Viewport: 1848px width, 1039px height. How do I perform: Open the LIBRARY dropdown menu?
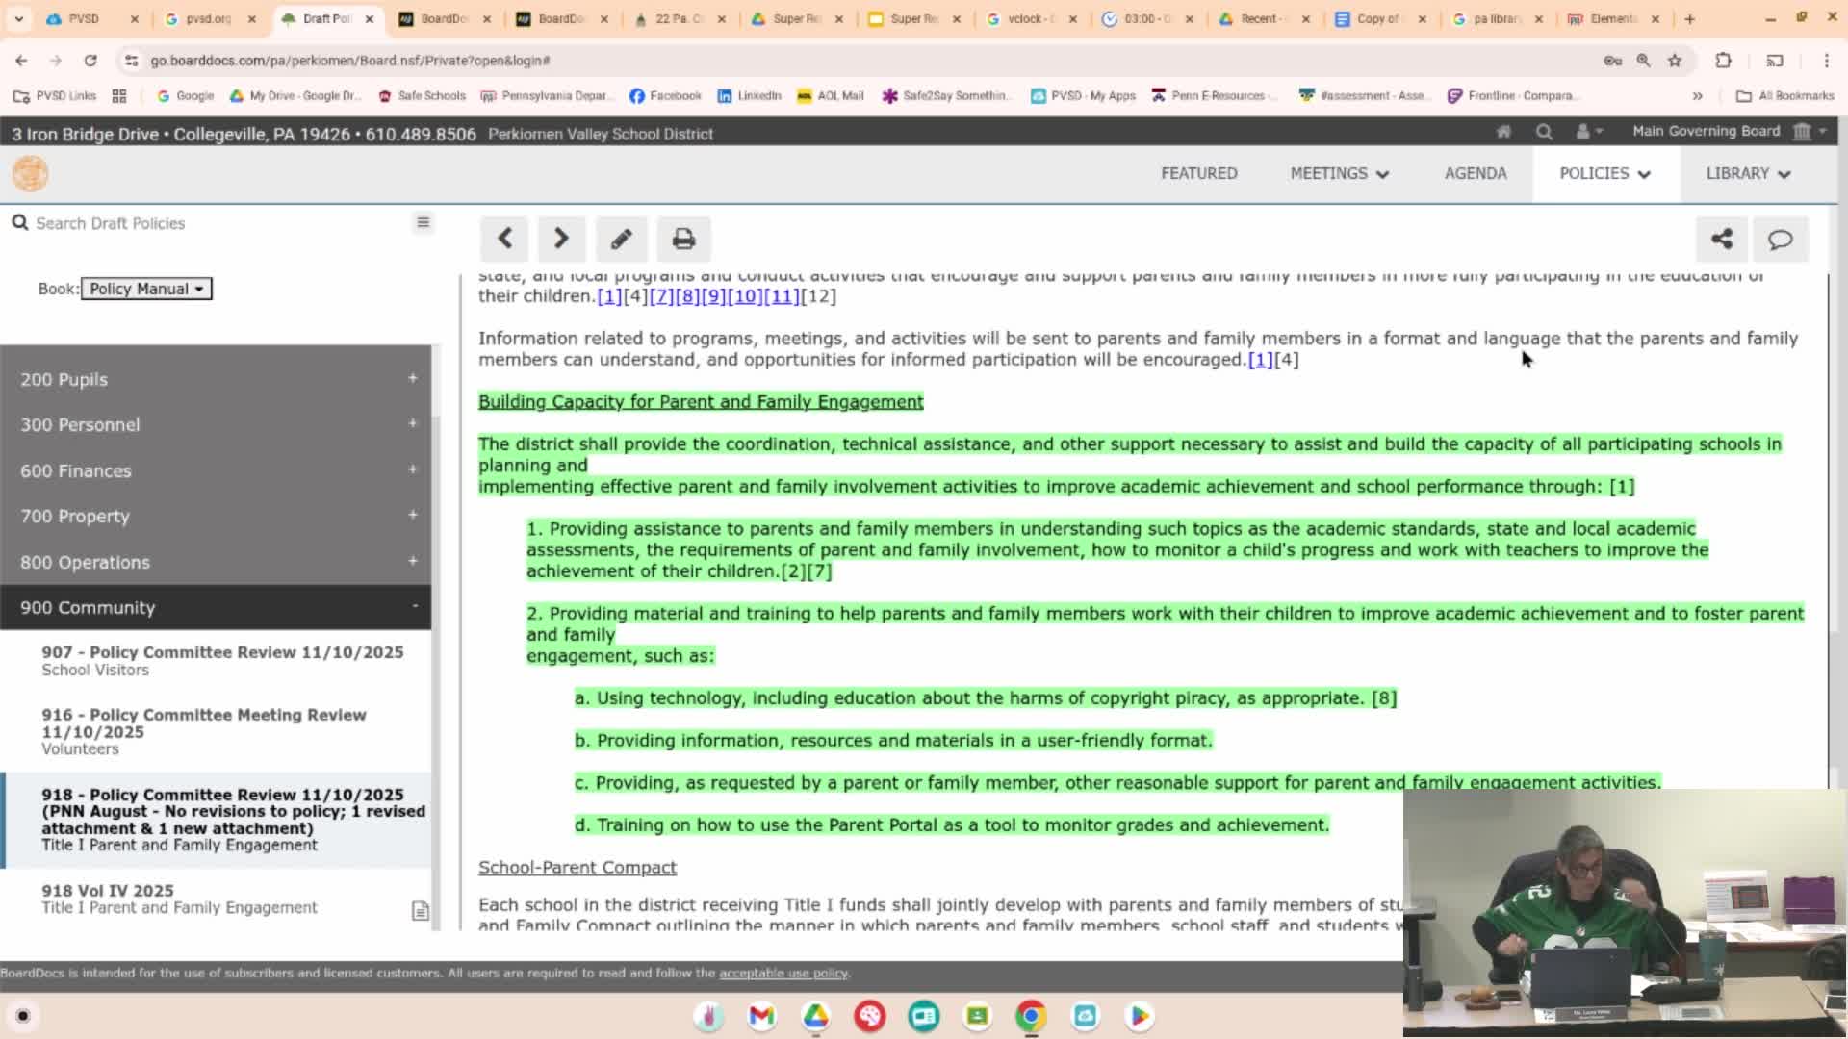[1748, 173]
